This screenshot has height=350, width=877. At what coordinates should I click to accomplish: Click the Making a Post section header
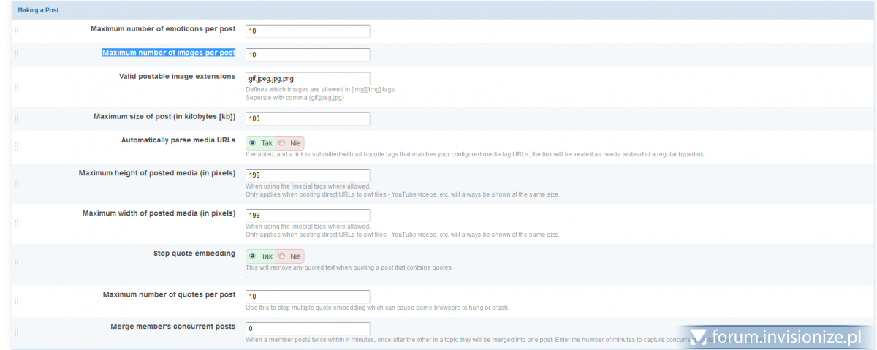38,10
